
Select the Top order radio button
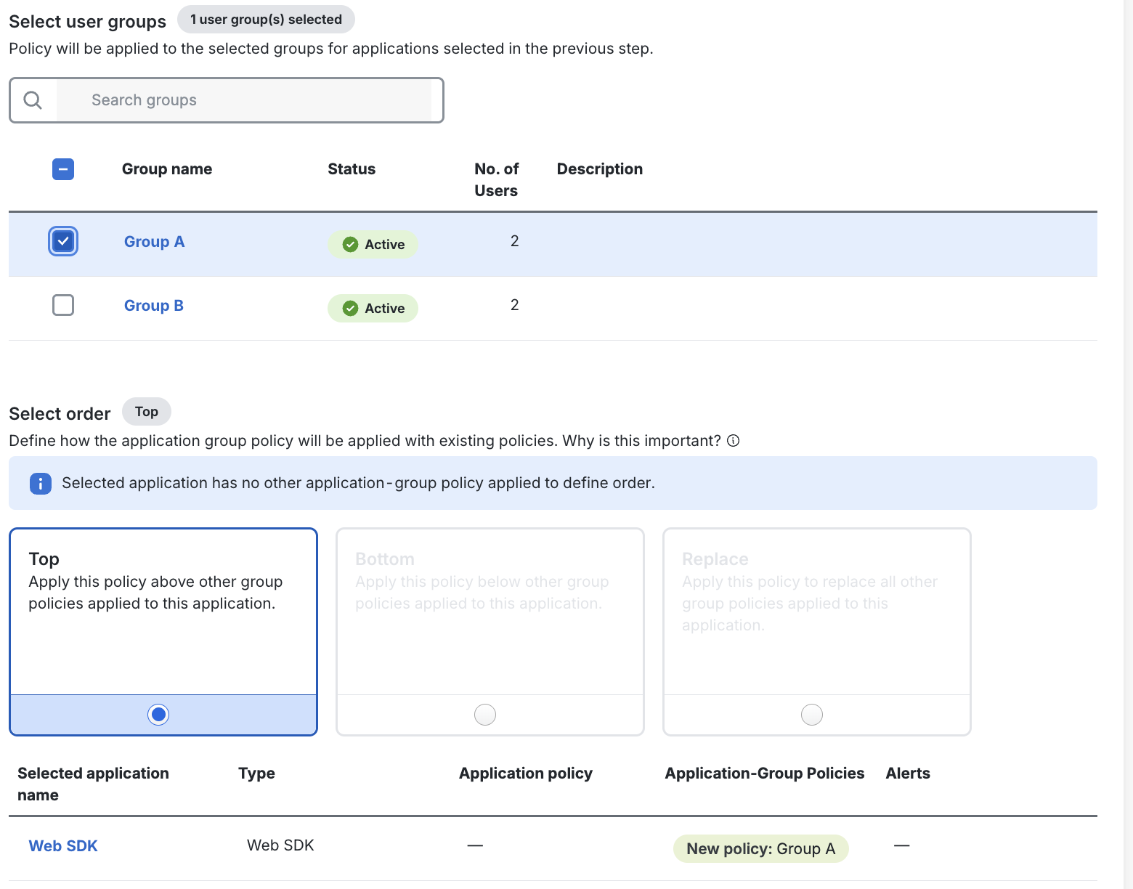[x=158, y=714]
